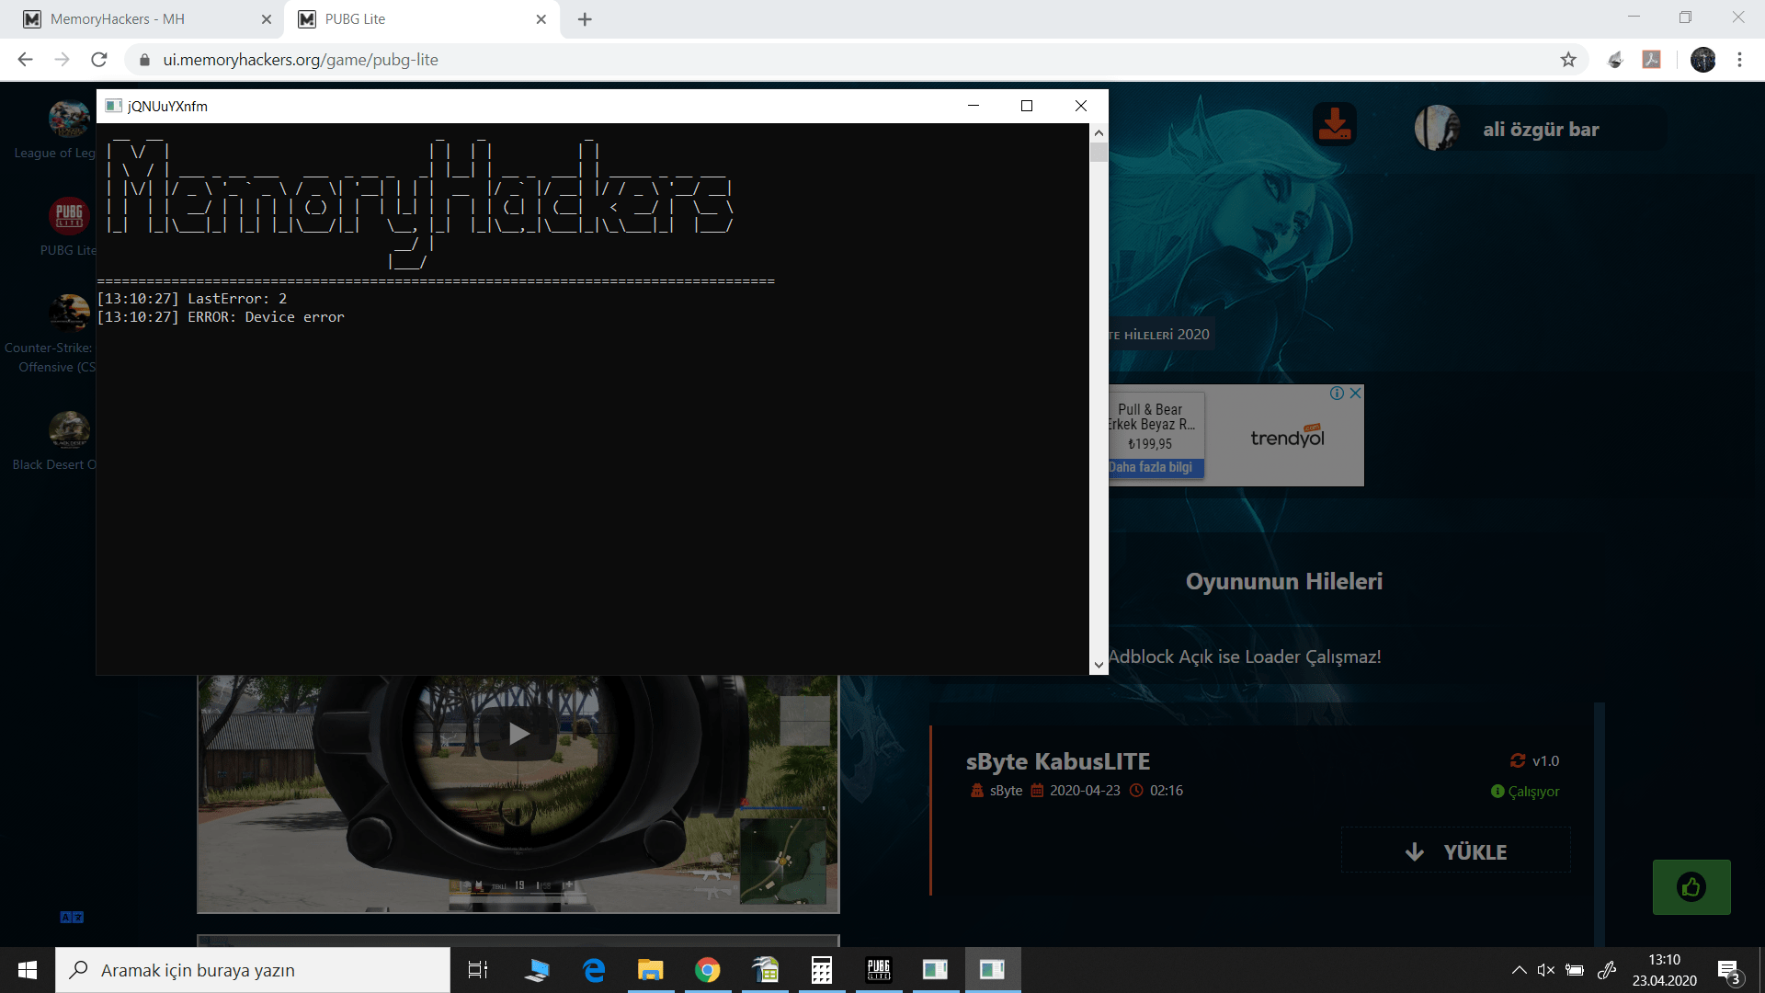Click the taskbar search box

click(253, 970)
